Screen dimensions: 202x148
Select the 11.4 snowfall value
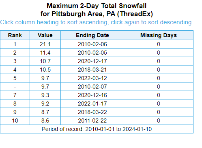[x=45, y=53]
